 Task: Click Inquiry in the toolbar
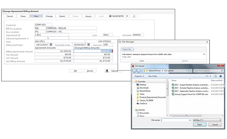pos(88,16)
